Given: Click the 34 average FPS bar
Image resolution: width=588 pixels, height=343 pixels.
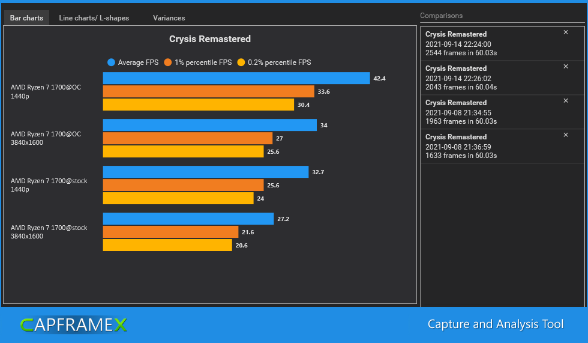Looking at the screenshot, I should tap(209, 125).
